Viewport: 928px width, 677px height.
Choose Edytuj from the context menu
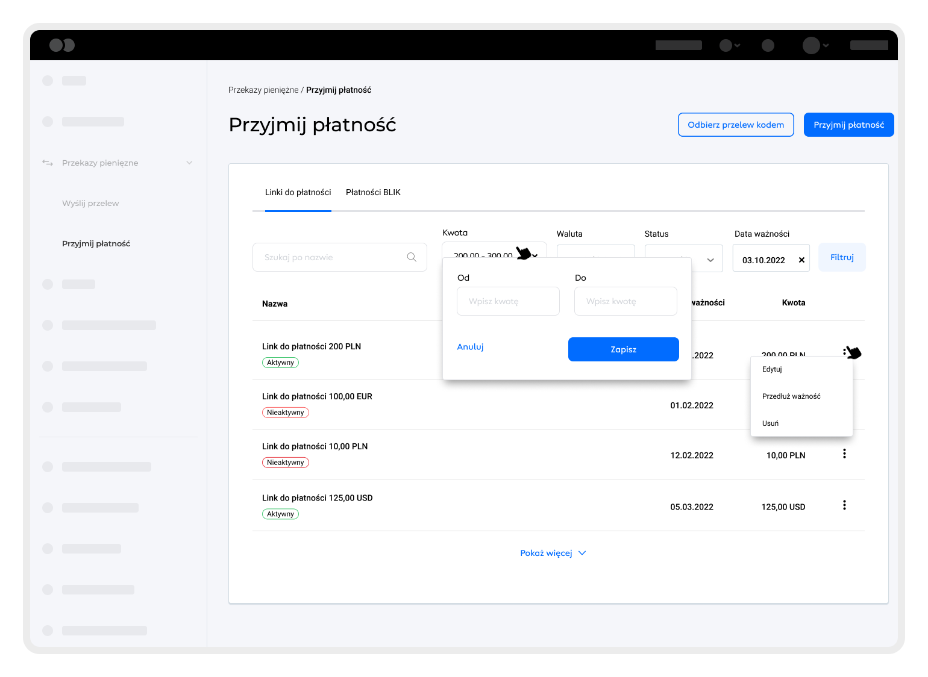point(772,369)
